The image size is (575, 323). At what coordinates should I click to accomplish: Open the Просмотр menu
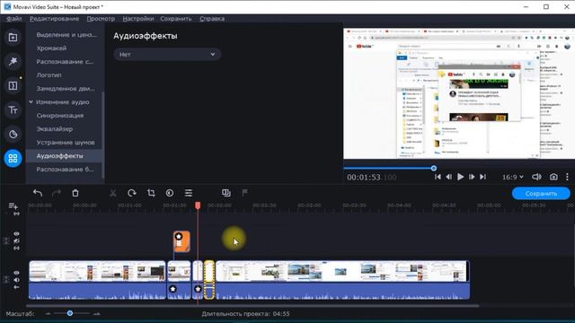coord(101,19)
